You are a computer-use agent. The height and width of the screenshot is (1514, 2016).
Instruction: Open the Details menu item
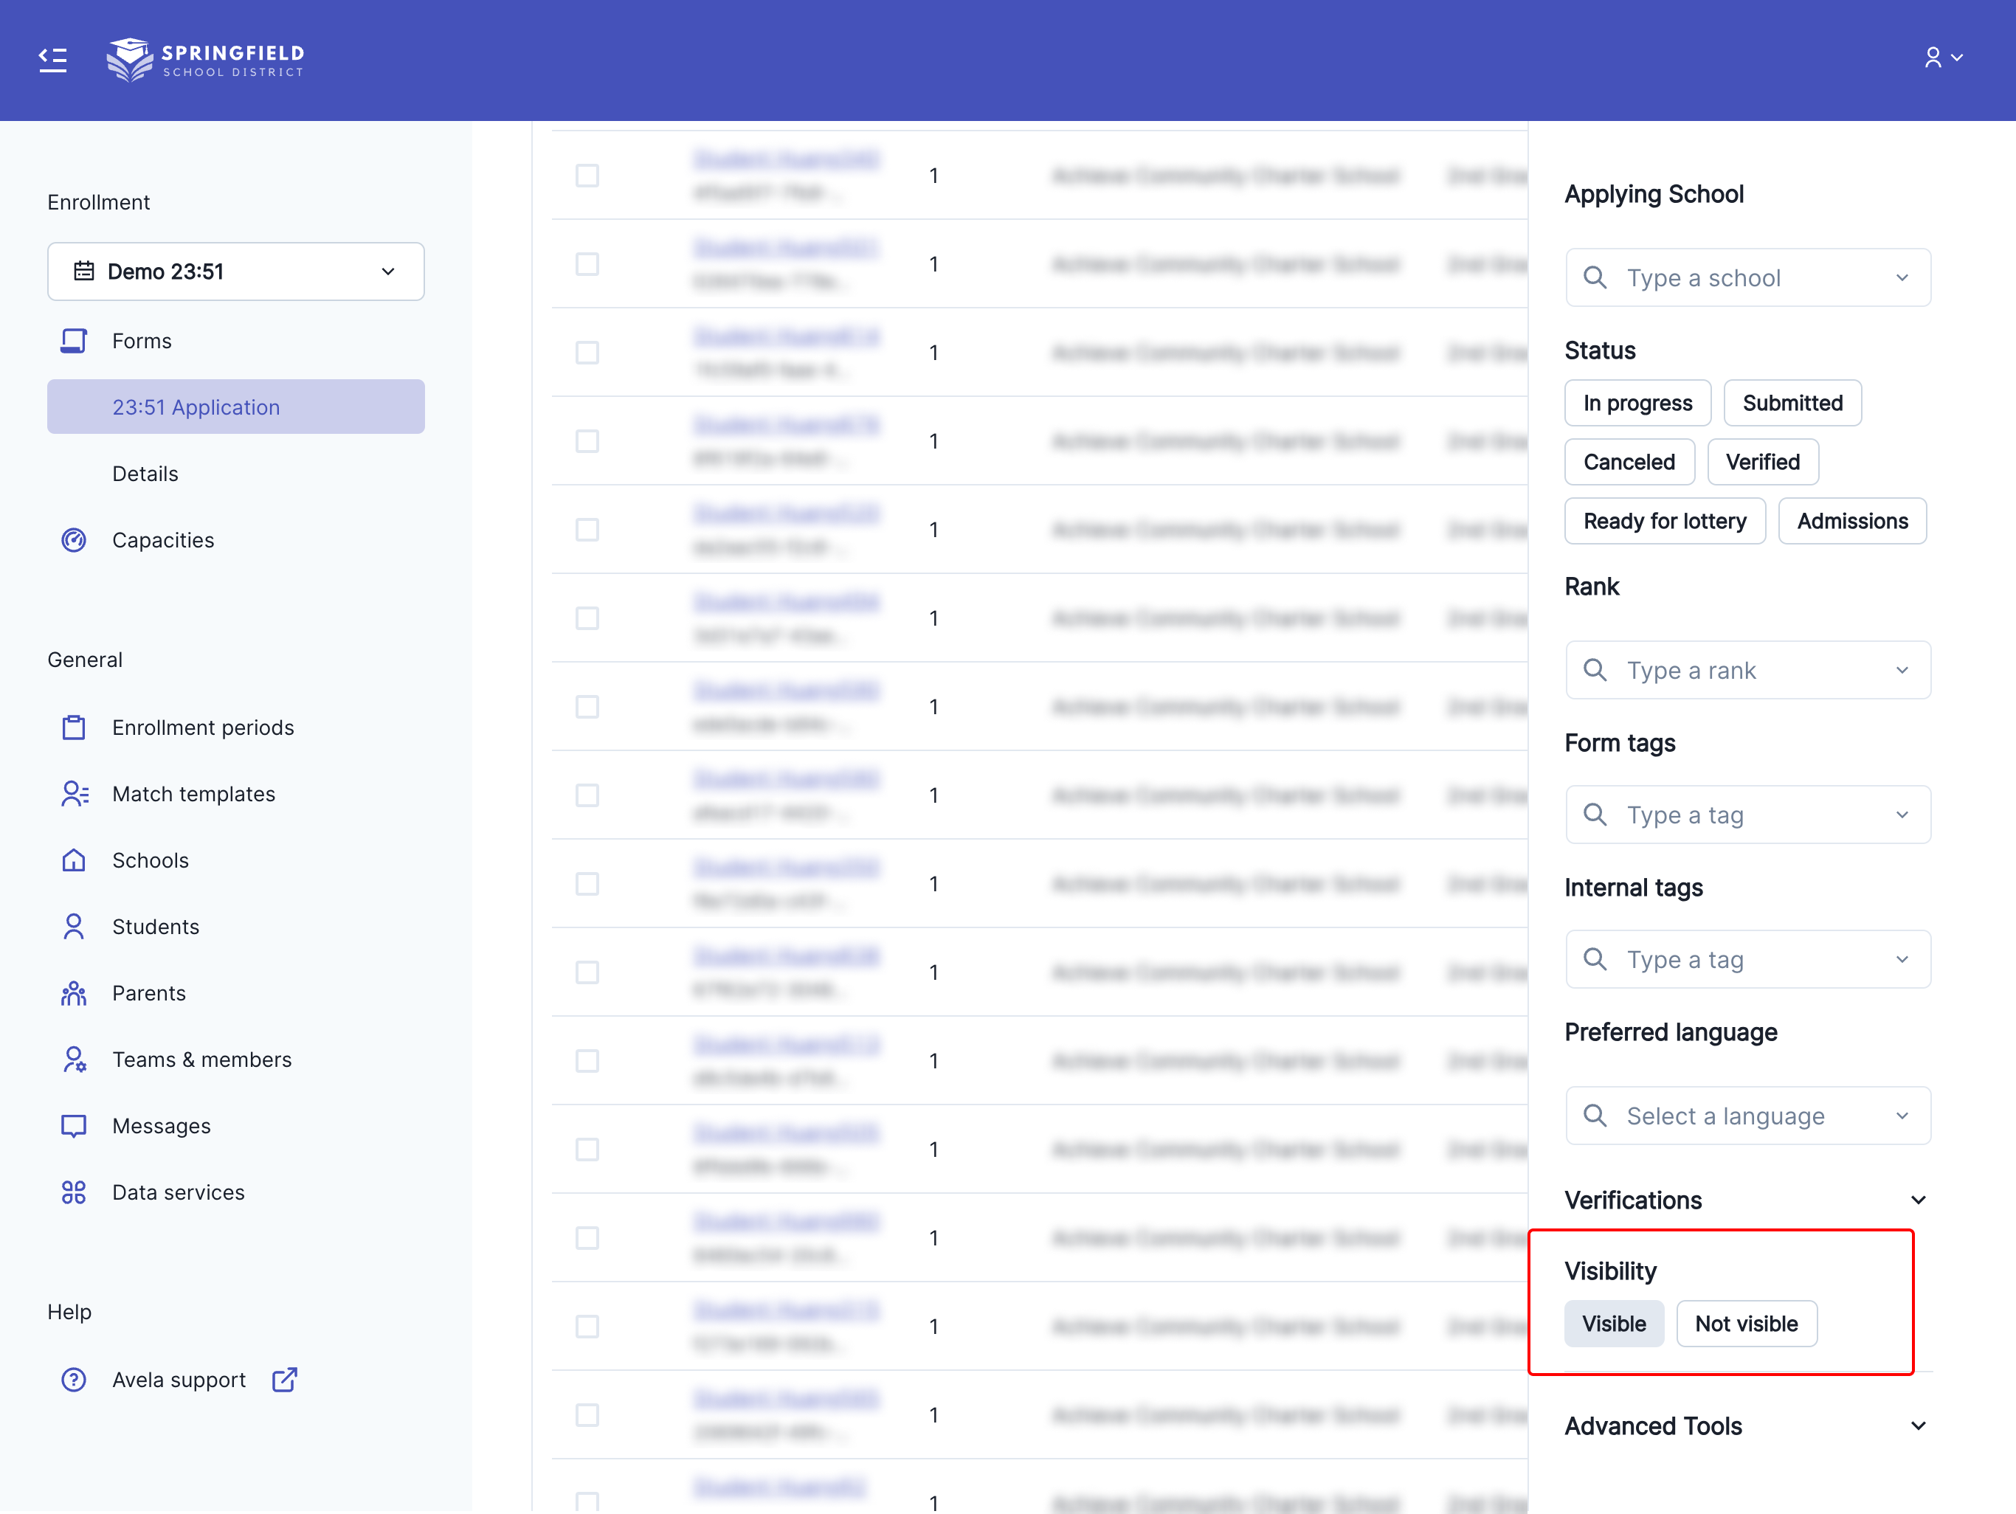pos(145,473)
